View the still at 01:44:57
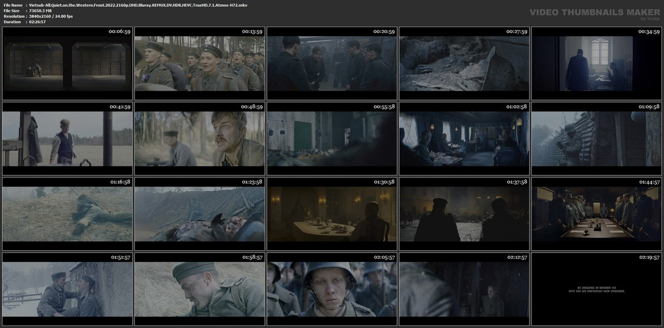Viewport: 664px width, 328px height. pos(597,214)
